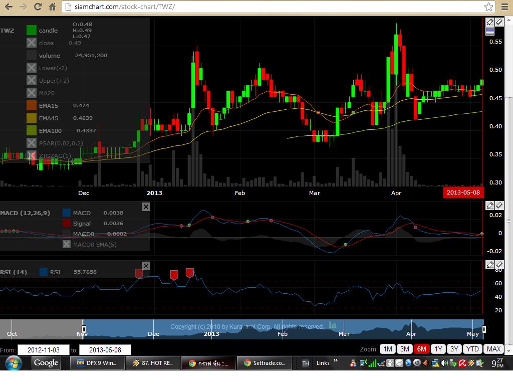Click the From date field 2012-11-03
This screenshot has height=385, width=513.
click(44, 350)
